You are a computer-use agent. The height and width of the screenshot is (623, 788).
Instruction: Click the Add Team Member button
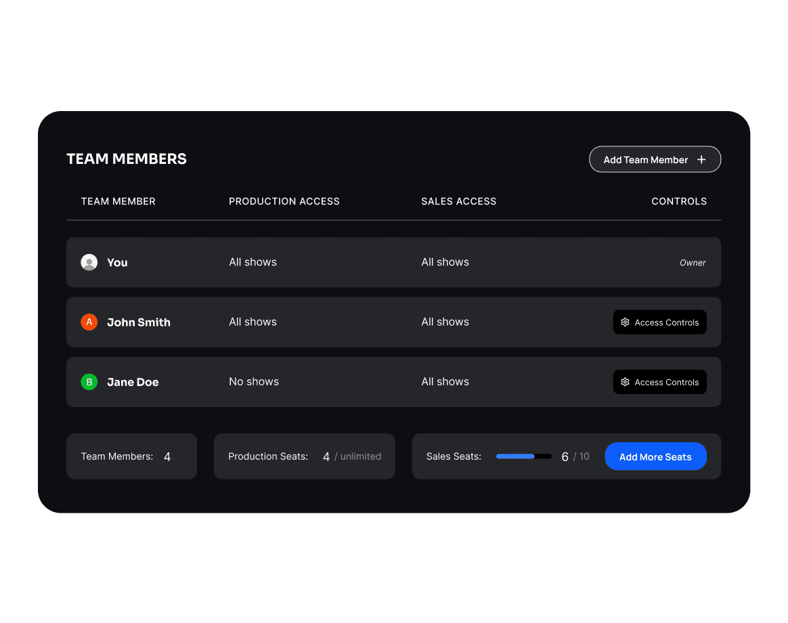click(x=655, y=159)
